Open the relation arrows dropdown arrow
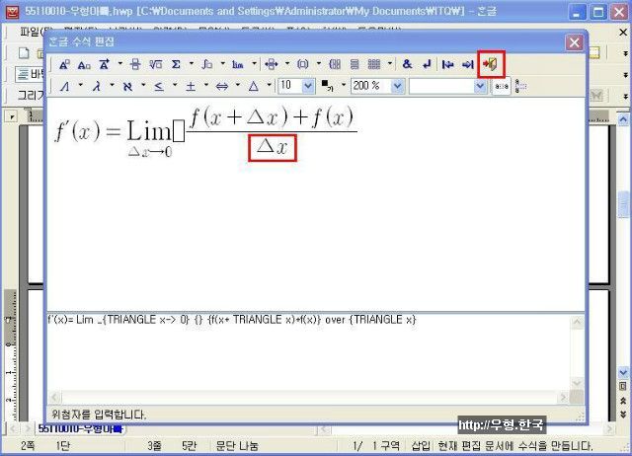Viewport: 632px width, 456px height. point(287,64)
